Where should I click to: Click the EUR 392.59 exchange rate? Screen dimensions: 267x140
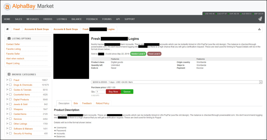click(233, 14)
